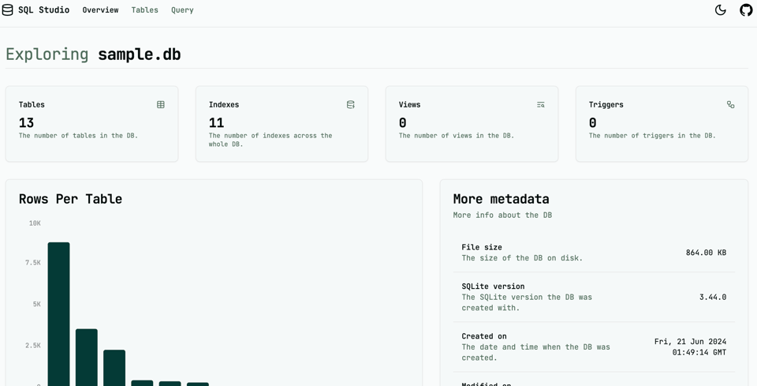Click the Exploring sample.db page heading
The height and width of the screenshot is (386, 757).
(x=93, y=54)
